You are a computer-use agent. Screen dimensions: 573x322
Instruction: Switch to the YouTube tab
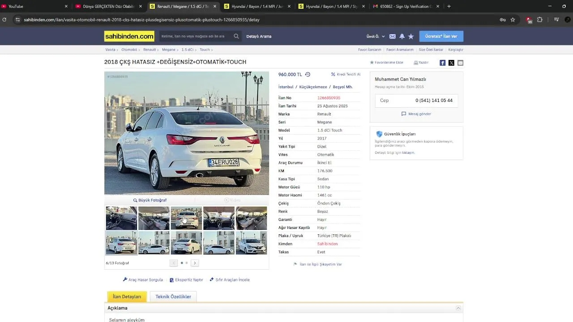(35, 6)
